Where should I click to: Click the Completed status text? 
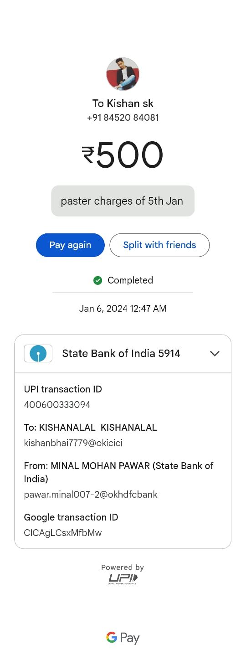pyautogui.click(x=130, y=280)
